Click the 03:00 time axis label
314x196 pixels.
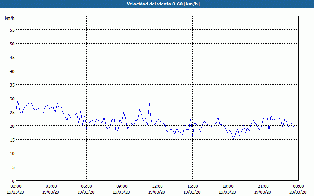(51, 187)
